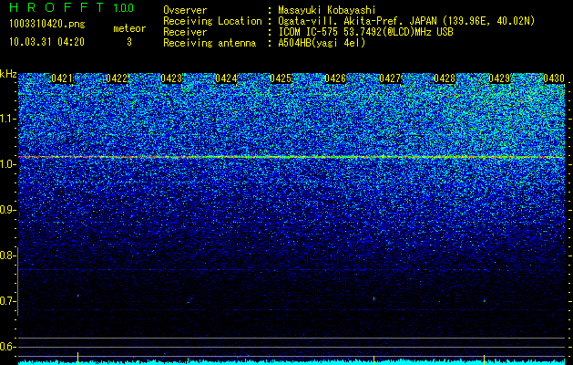Click the 0427 time label
This screenshot has width=573, height=365.
pyautogui.click(x=390, y=78)
